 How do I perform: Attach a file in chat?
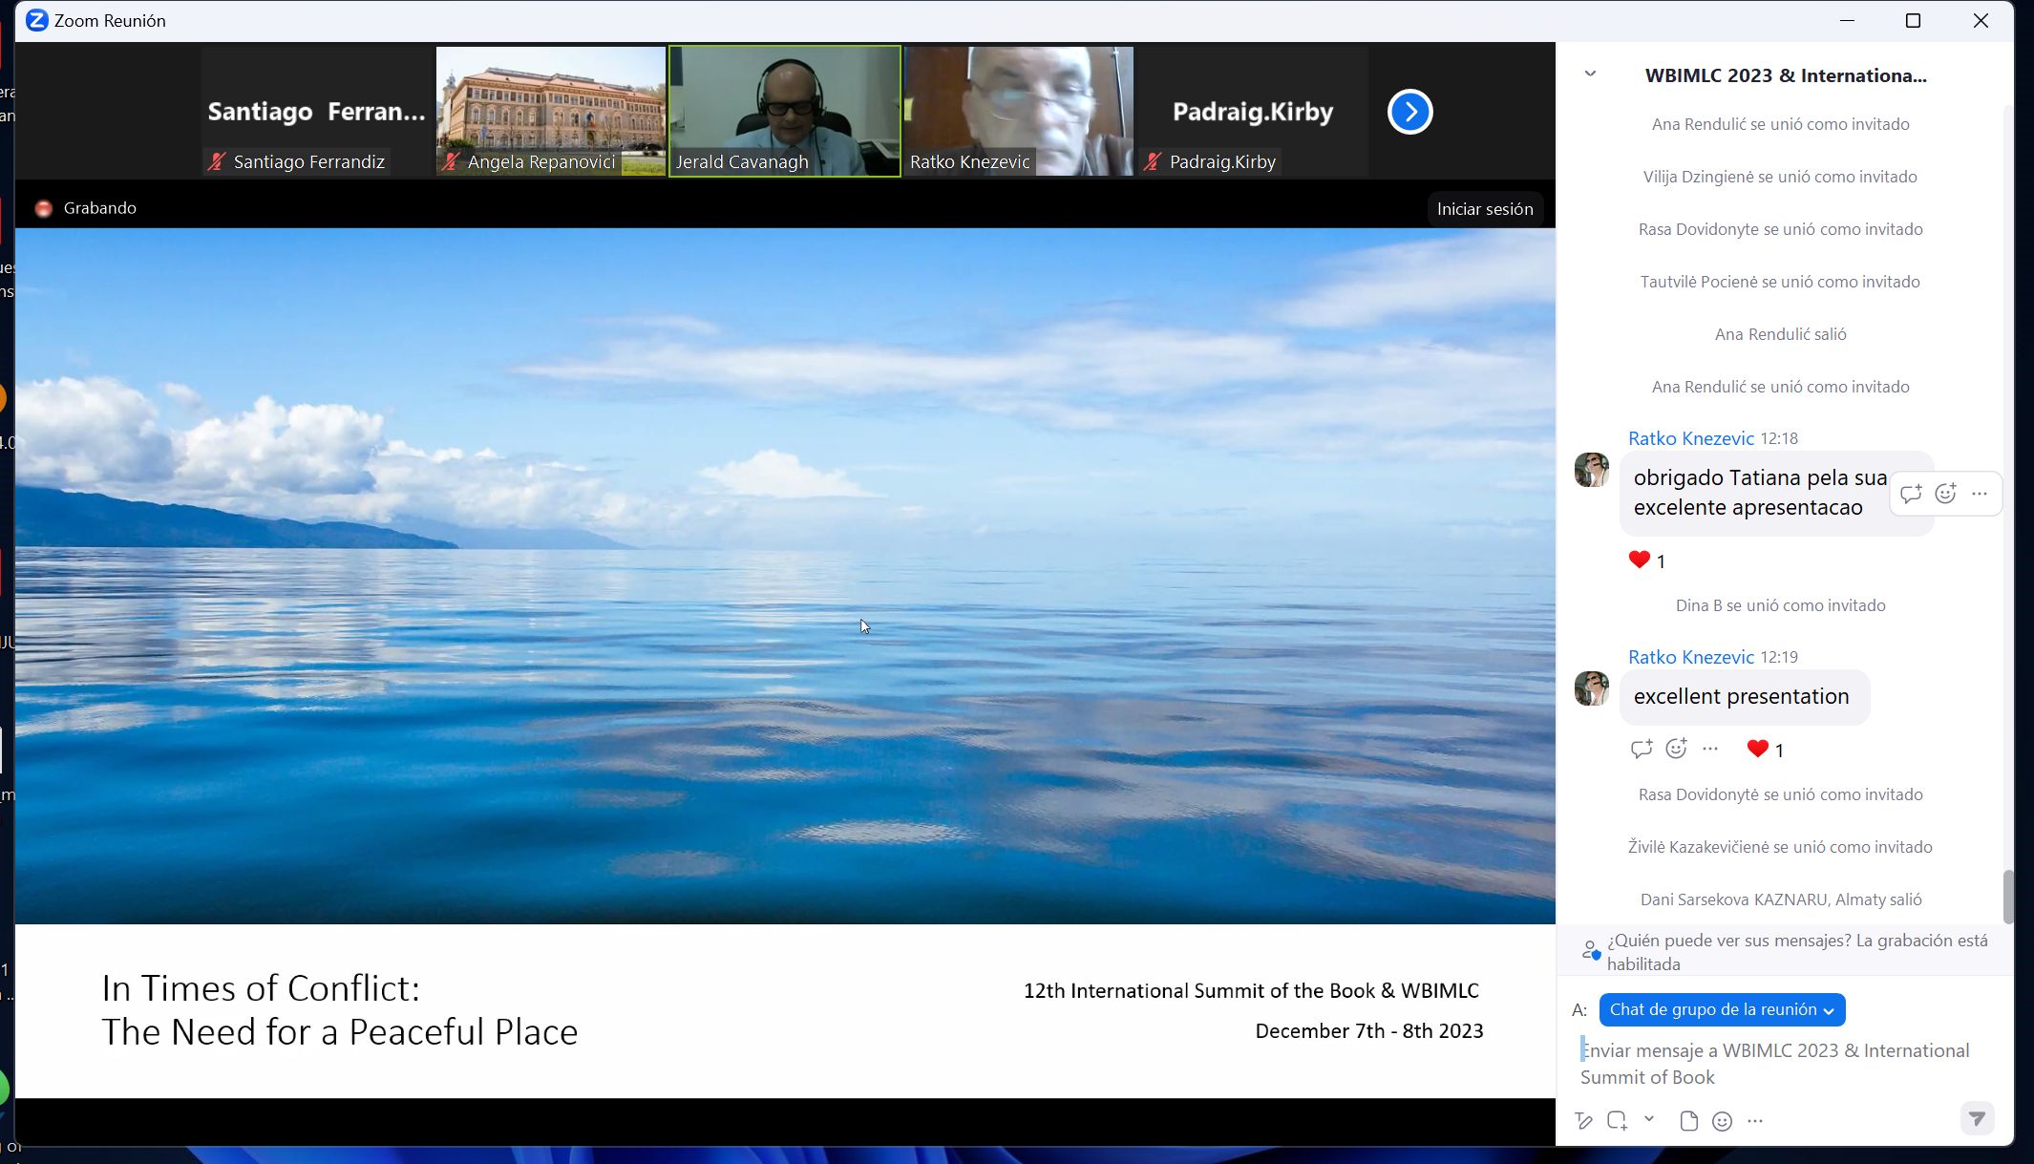(x=1688, y=1121)
